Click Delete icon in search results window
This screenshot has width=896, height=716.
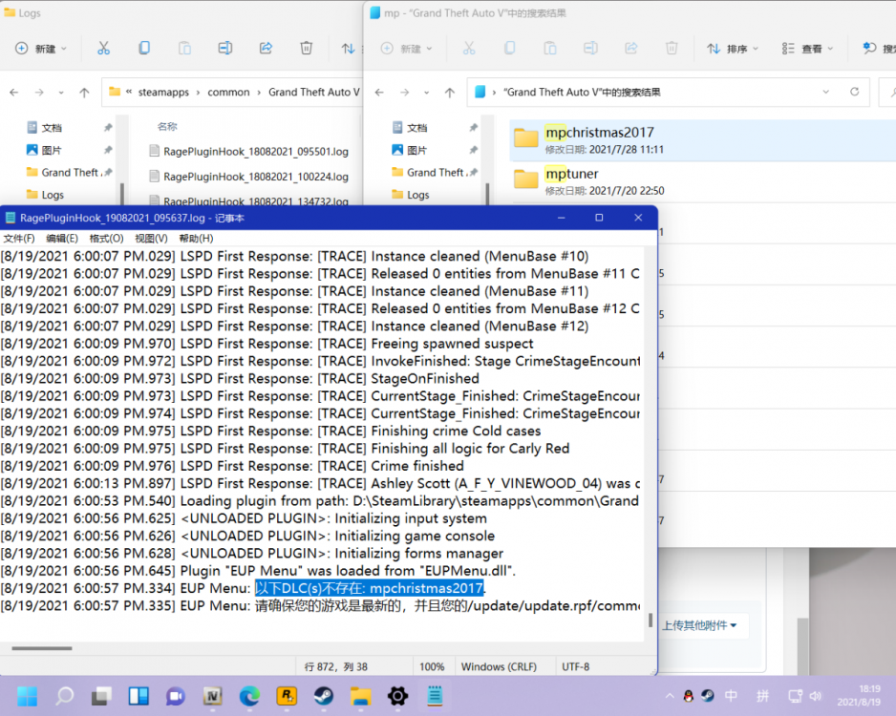coord(672,49)
